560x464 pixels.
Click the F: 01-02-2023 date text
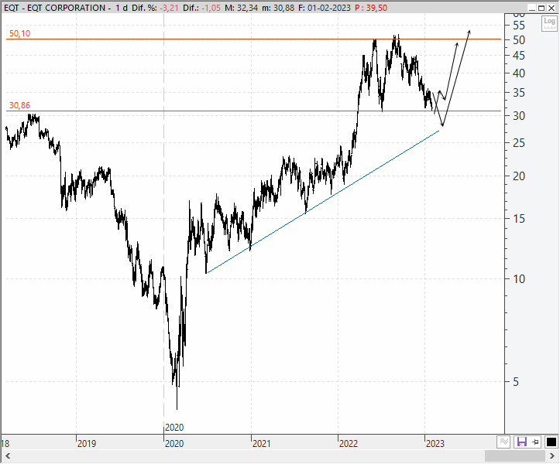coord(325,8)
